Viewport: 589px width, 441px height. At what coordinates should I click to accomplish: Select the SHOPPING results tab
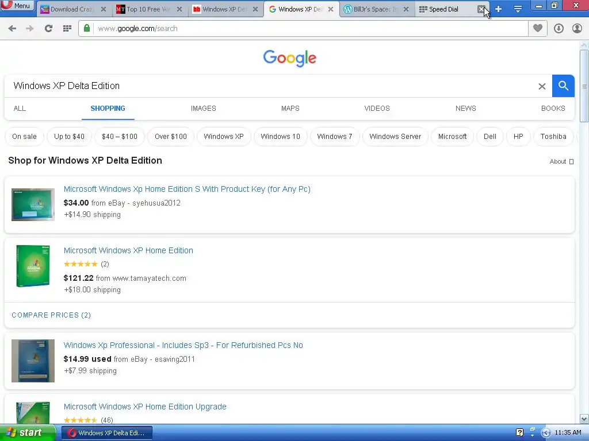pos(108,109)
